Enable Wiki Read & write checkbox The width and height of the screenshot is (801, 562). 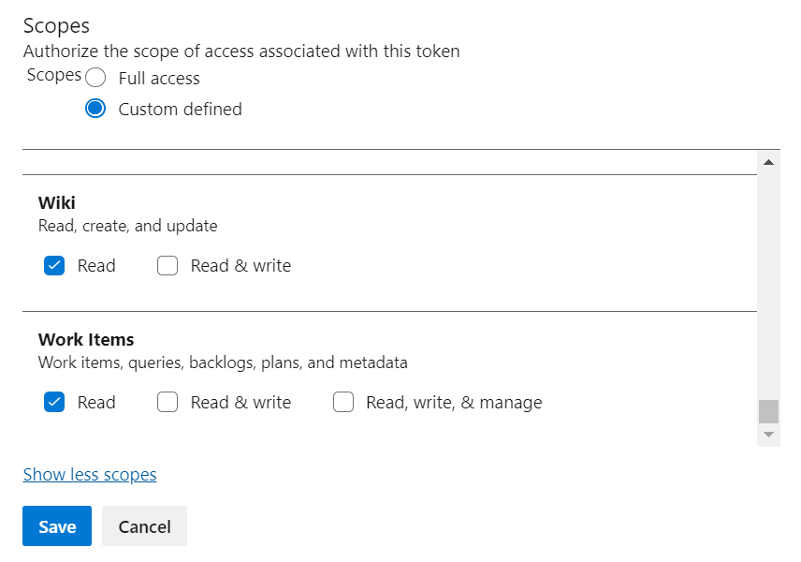(167, 266)
